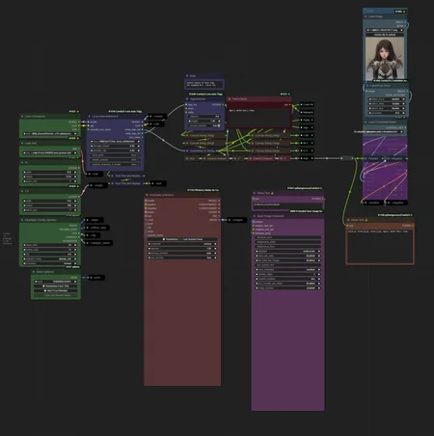Viewport: 434px width, 436px height.
Task: Collapse the KSampler Config node title dot
Action: pyautogui.click(x=22, y=220)
